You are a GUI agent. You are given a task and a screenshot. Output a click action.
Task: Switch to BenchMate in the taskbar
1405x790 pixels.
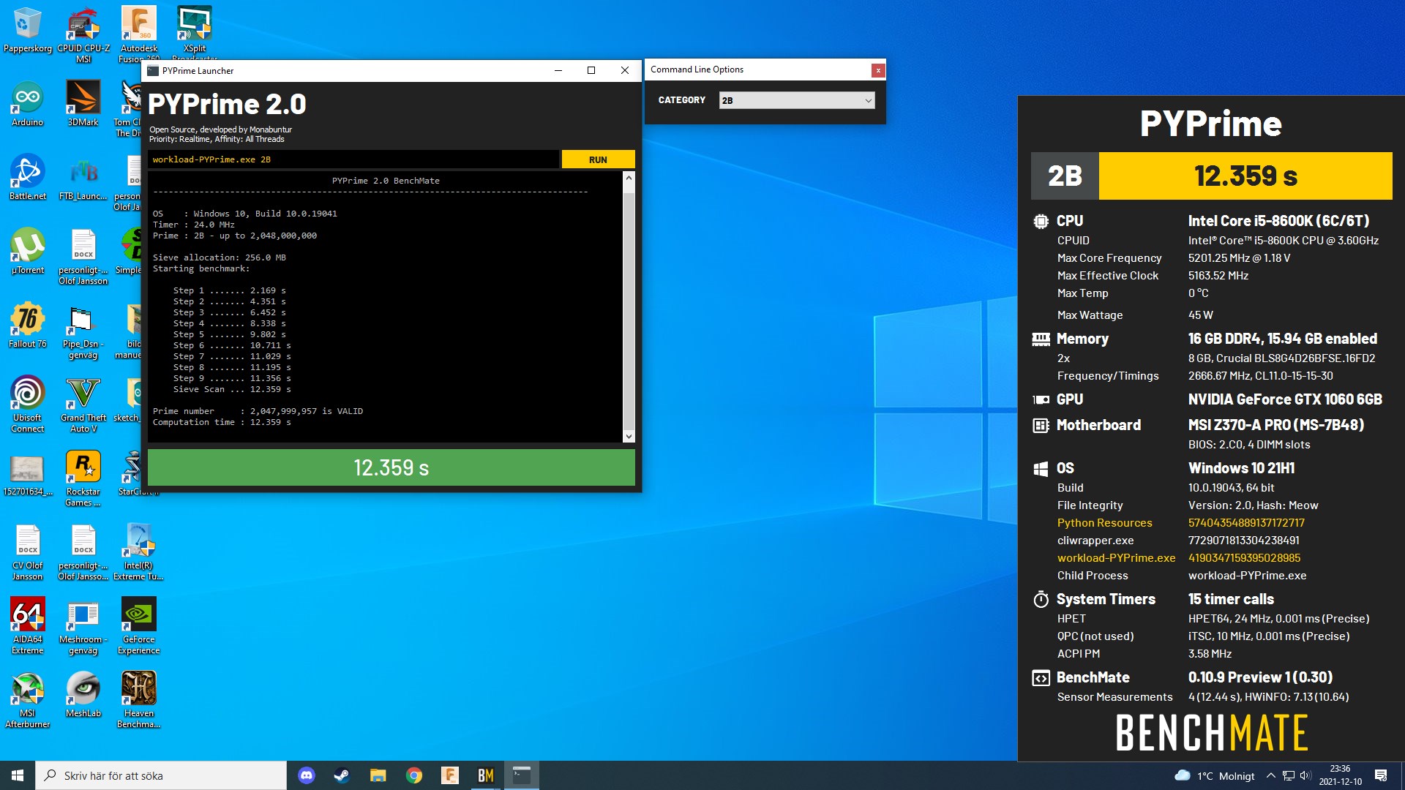tap(486, 775)
